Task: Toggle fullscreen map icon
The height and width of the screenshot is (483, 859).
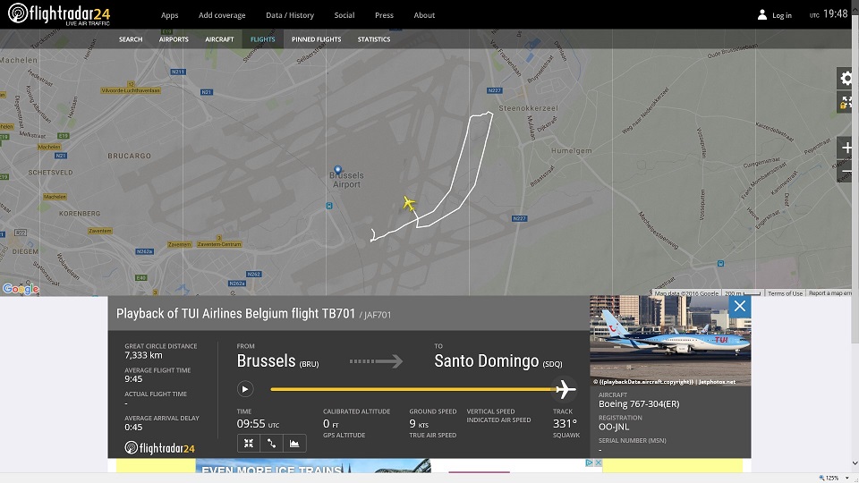Action: tap(846, 102)
